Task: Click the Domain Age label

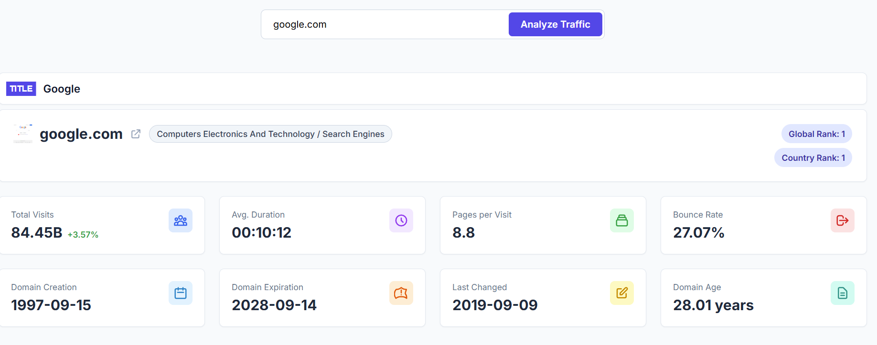Action: [697, 287]
